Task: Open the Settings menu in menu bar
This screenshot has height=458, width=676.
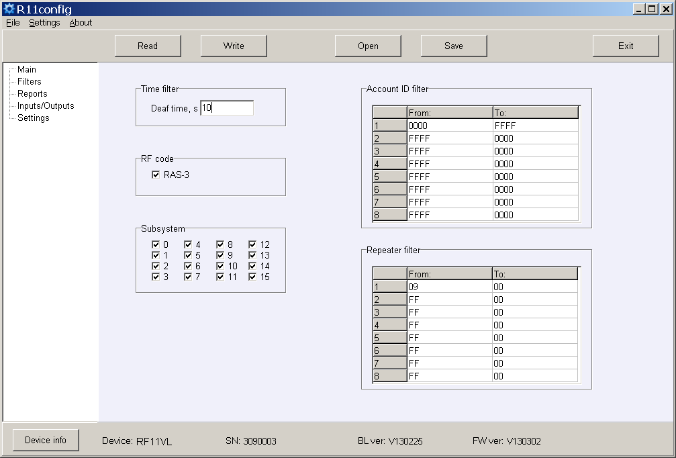Action: pos(44,22)
